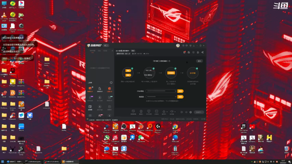Toggle the eye icon in bottom toolbar
The image size is (292, 164).
tap(186, 112)
